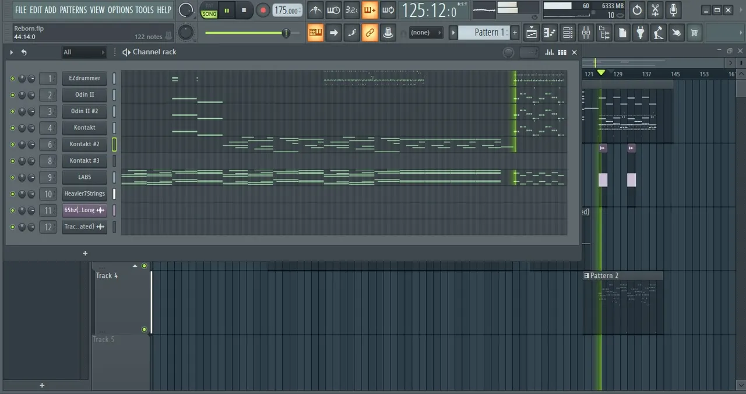Click the Kontakt #3 channel button

85,161
